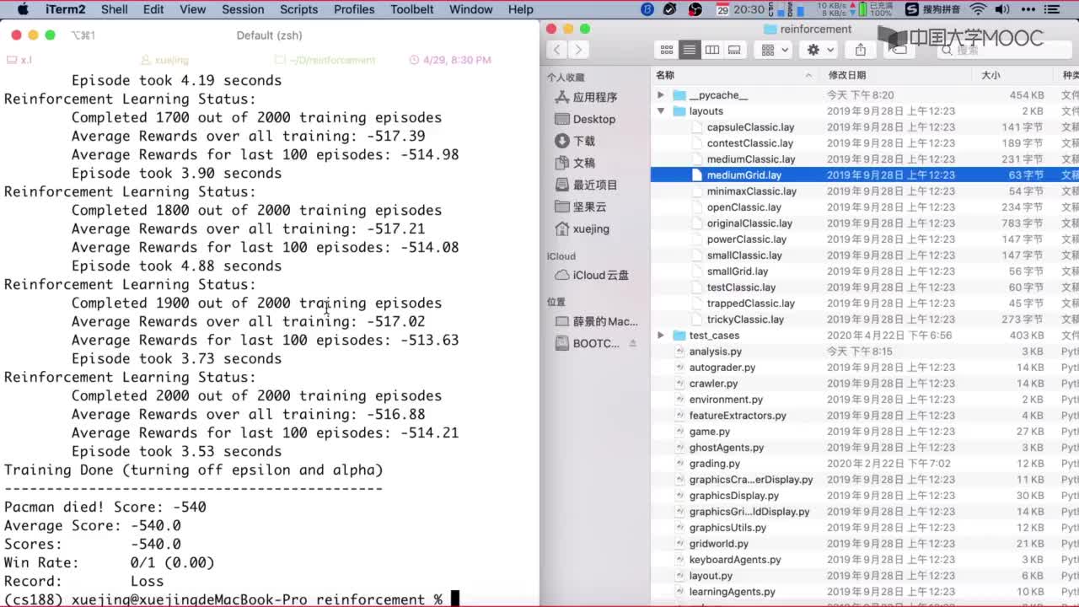Collapse the layouts folder
The width and height of the screenshot is (1079, 607).
point(661,111)
